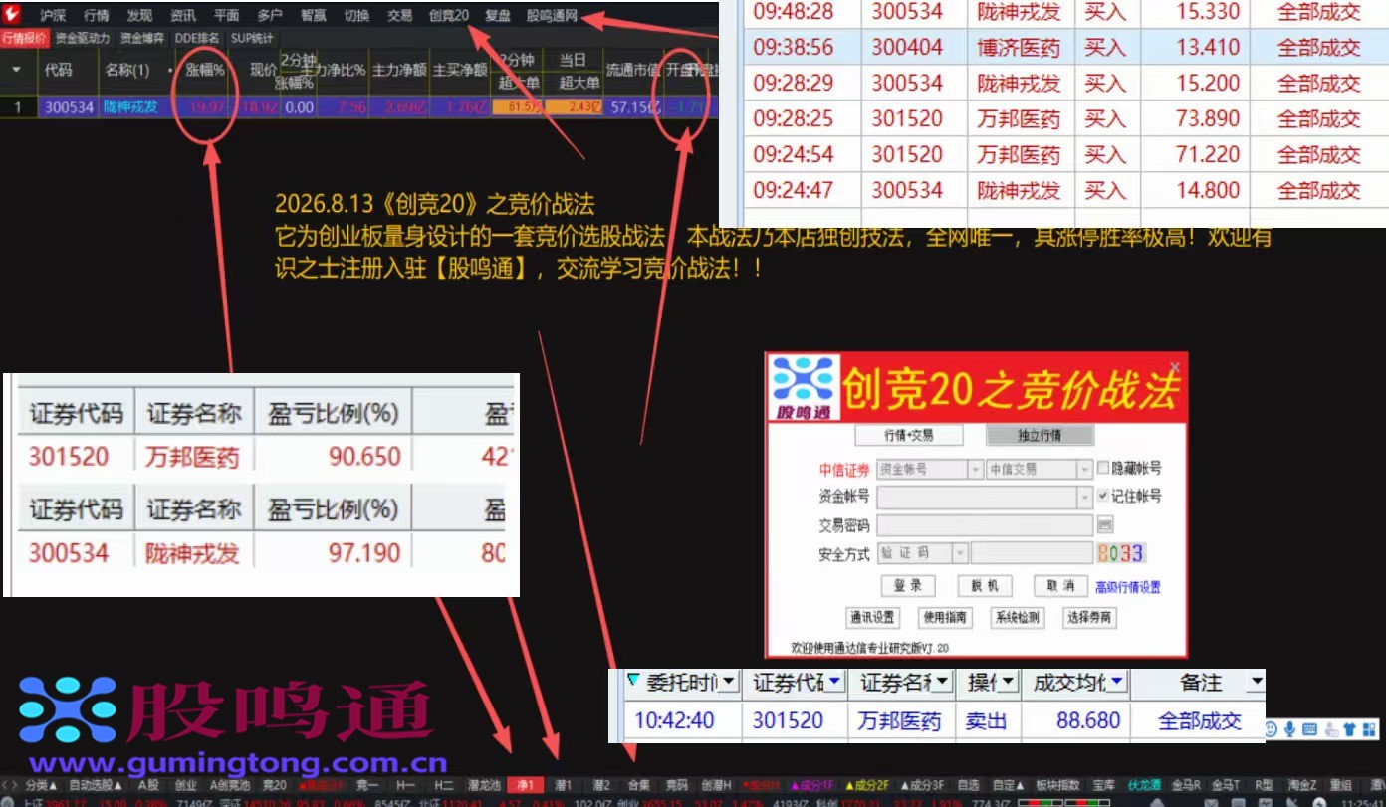Open the 成交均价 column filter dropdown
The image size is (1389, 807).
[x=1117, y=683]
